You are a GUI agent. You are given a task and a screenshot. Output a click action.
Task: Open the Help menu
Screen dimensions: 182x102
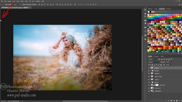coord(43,1)
